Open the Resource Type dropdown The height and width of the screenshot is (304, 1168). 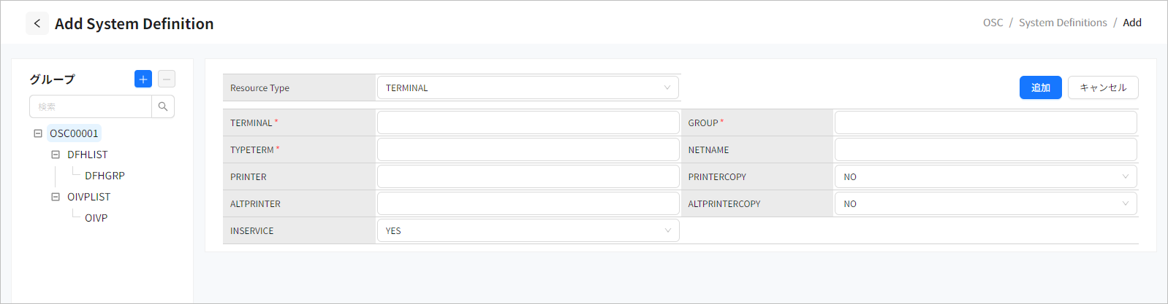tap(528, 87)
